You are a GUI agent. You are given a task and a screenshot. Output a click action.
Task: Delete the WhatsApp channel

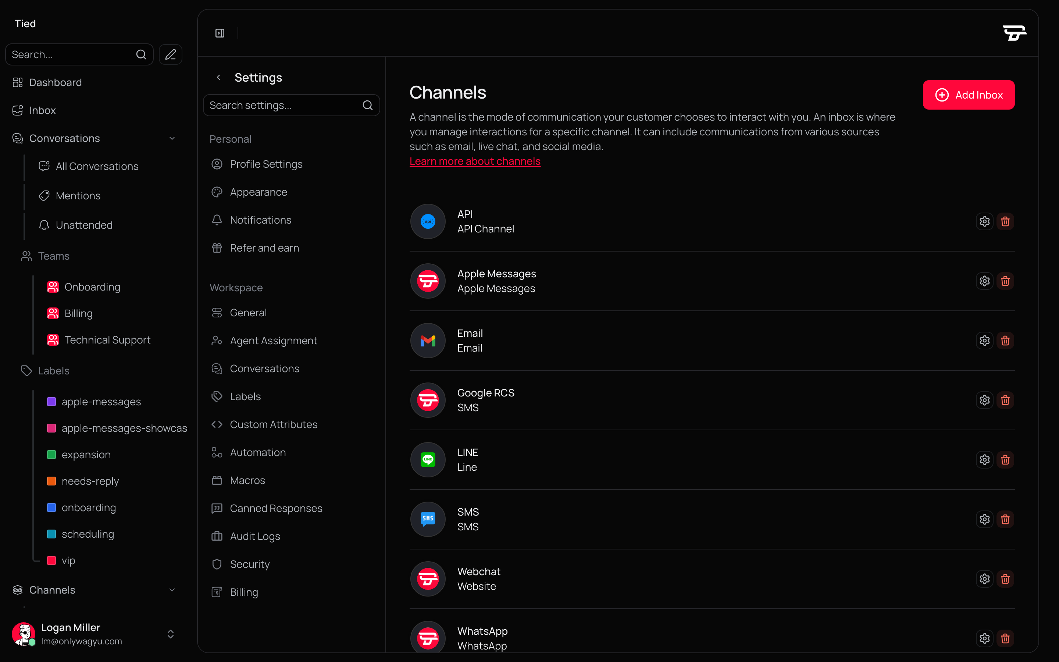click(x=1005, y=638)
